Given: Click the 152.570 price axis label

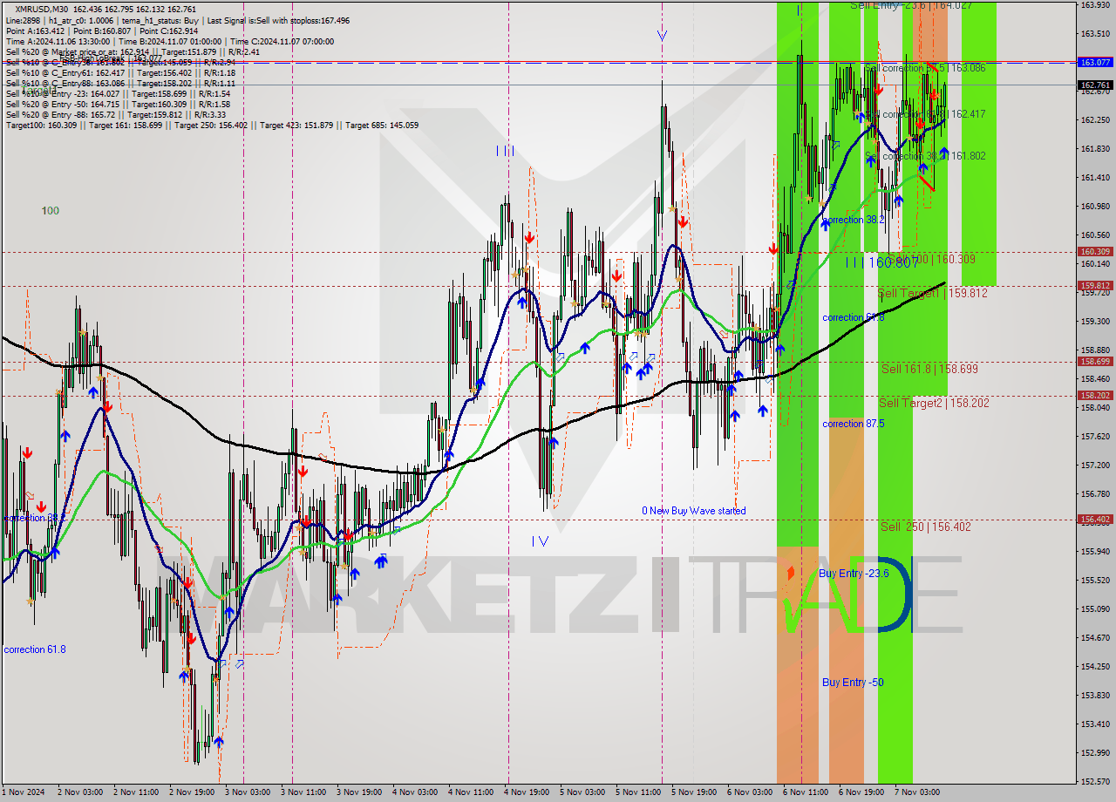Looking at the screenshot, I should click(x=1095, y=781).
